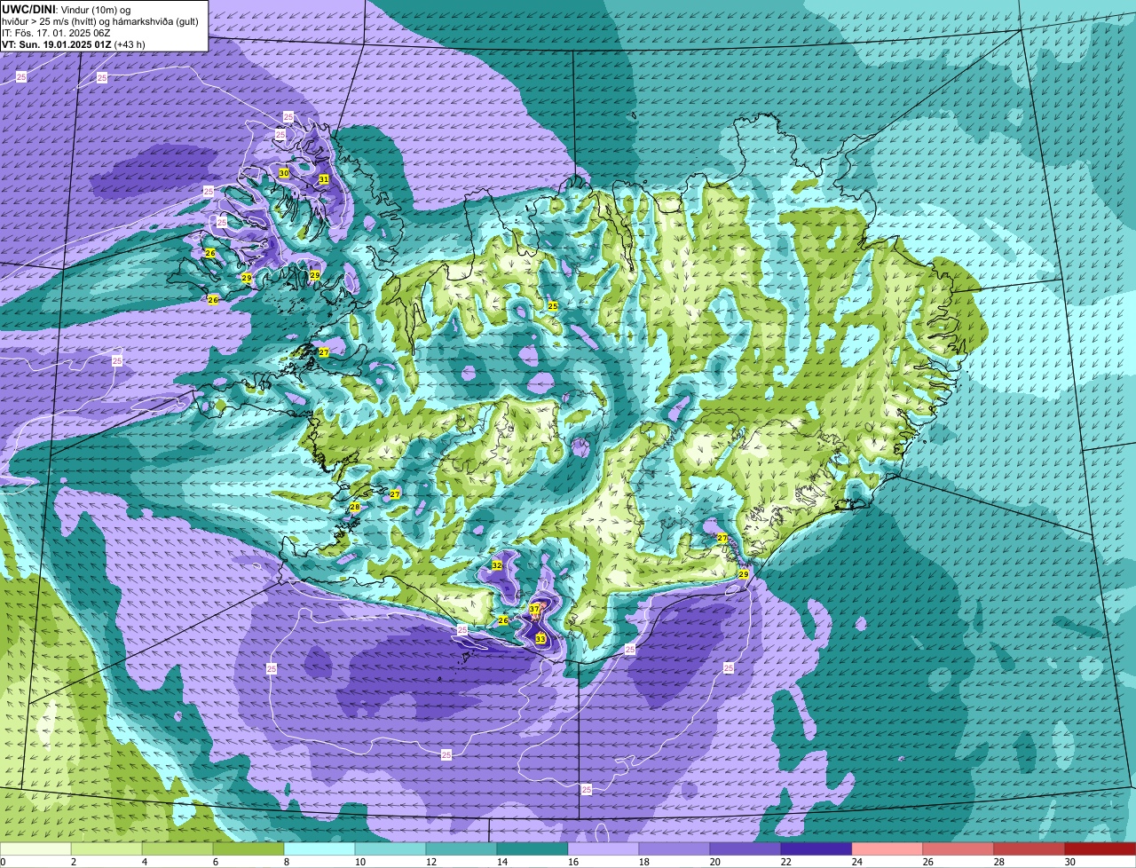Click the legend scale number 30

(x=1070, y=862)
